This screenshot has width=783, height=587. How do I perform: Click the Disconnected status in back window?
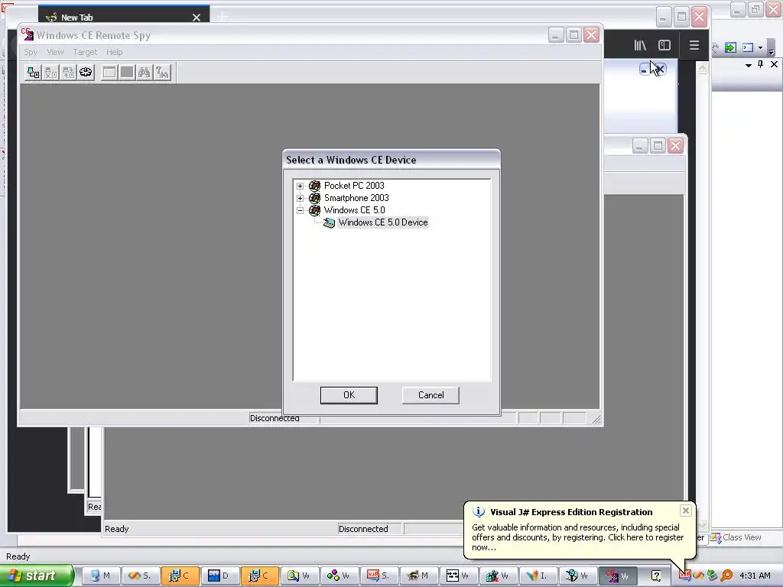coord(363,529)
